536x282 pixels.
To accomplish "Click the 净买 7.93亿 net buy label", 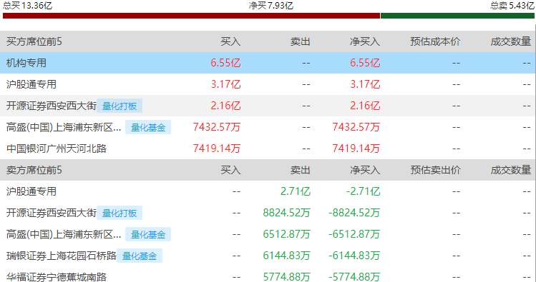I will [x=271, y=6].
